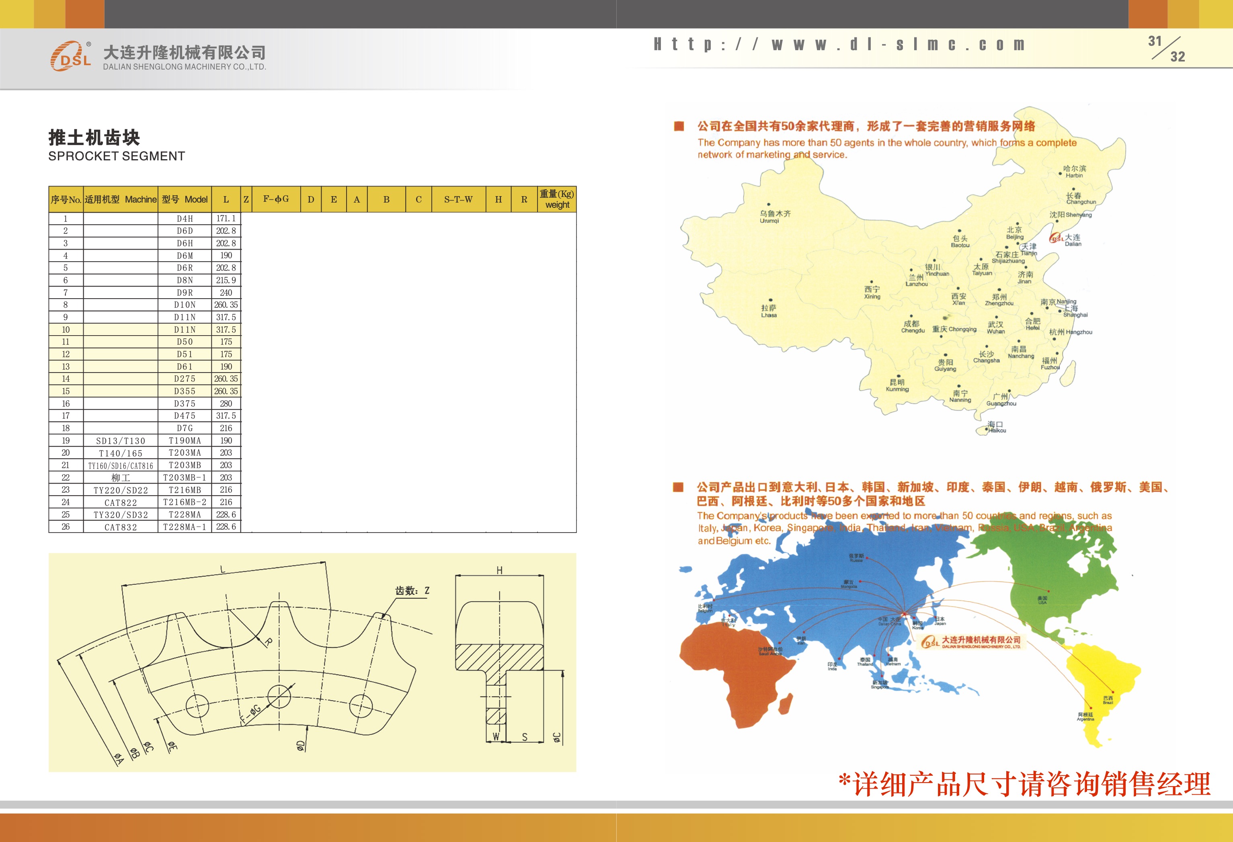This screenshot has height=842, width=1233.
Task: Click the R column header in the table
Action: tap(524, 199)
